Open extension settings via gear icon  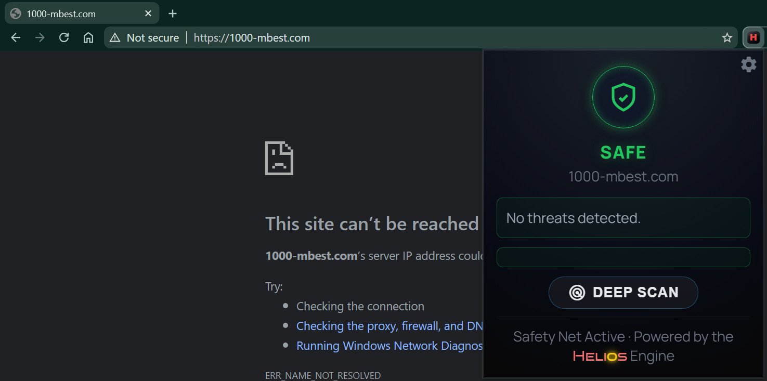pos(748,64)
